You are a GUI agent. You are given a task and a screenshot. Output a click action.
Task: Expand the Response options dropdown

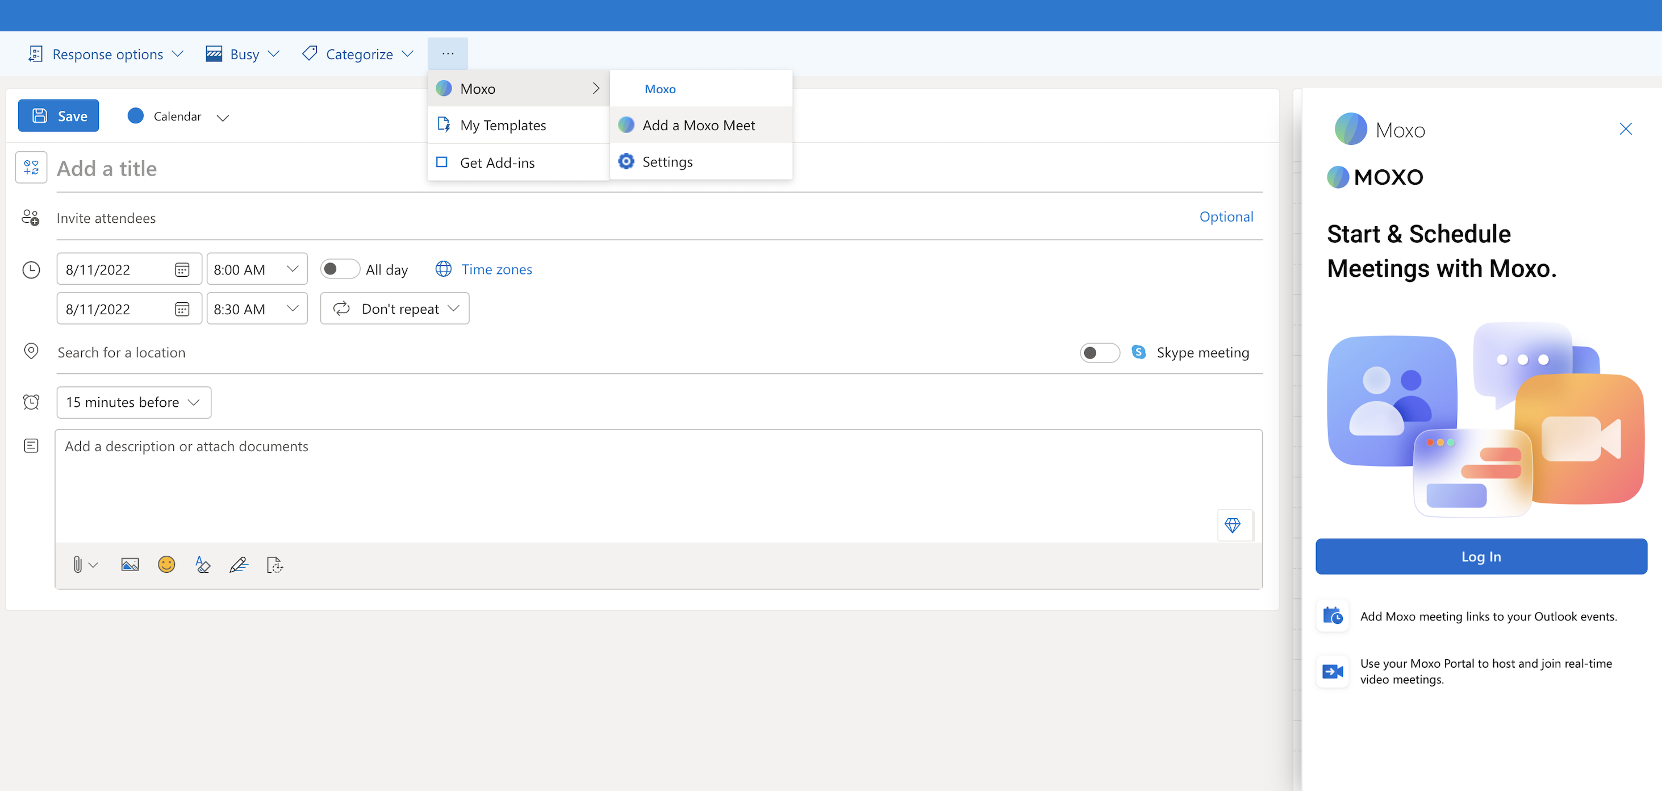[x=178, y=53]
